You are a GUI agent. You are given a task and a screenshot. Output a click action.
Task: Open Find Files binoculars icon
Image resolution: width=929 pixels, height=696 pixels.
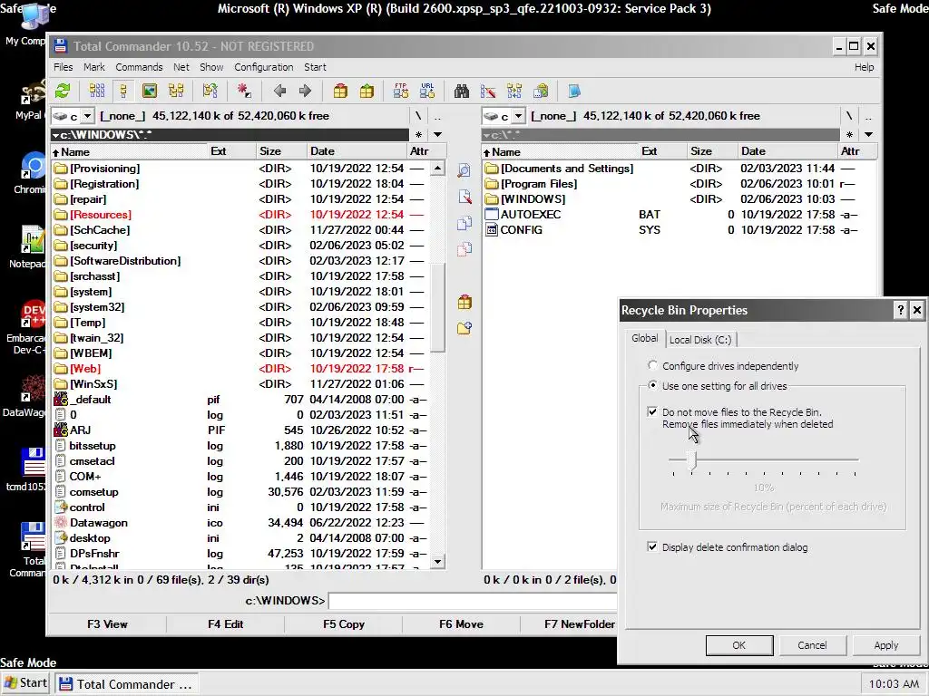tap(462, 92)
